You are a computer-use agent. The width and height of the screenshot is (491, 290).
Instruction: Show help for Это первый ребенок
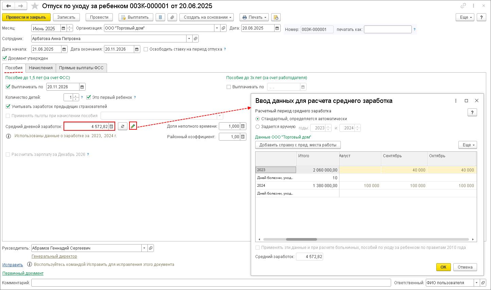click(x=135, y=97)
